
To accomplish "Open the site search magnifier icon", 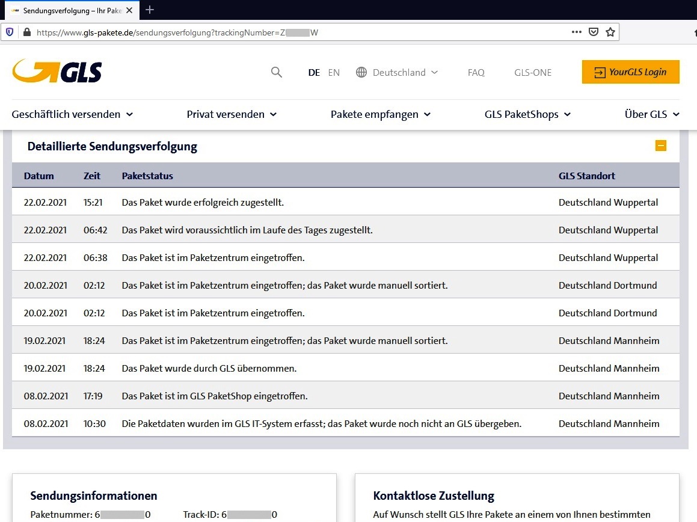I will 276,72.
